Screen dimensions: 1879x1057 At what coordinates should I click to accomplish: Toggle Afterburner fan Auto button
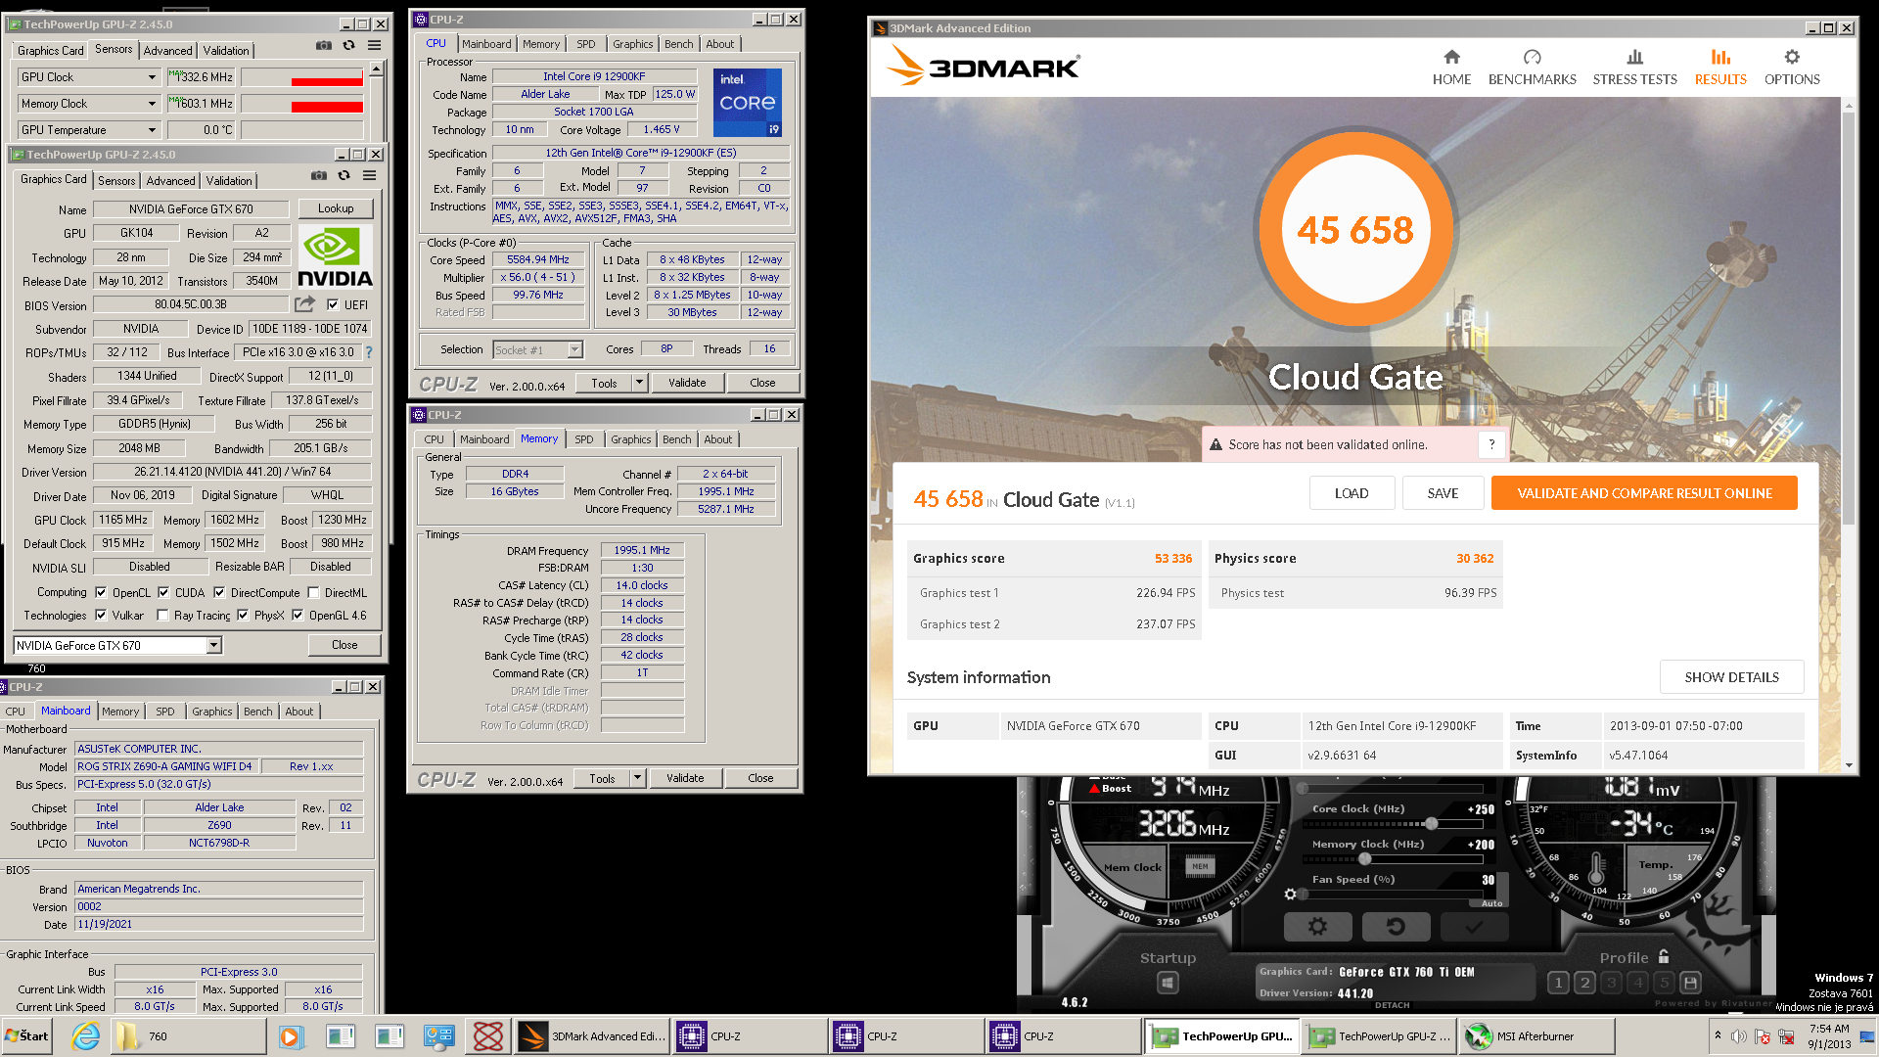point(1490,903)
